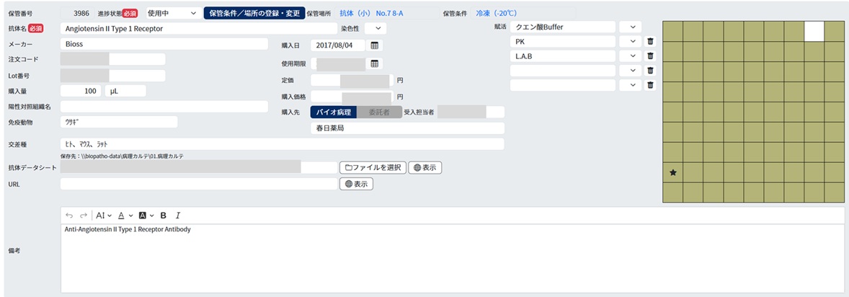849x297 pixels.
Task: Click the undo arrow in the 備考 editor
Action: point(69,215)
